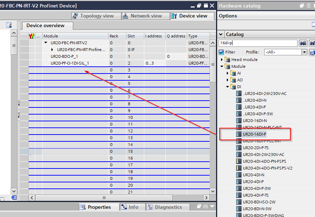Collapse the DI folder
315x217 pixels.
[227, 87]
